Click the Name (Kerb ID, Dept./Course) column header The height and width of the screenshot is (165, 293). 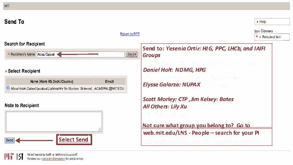tap(52, 81)
